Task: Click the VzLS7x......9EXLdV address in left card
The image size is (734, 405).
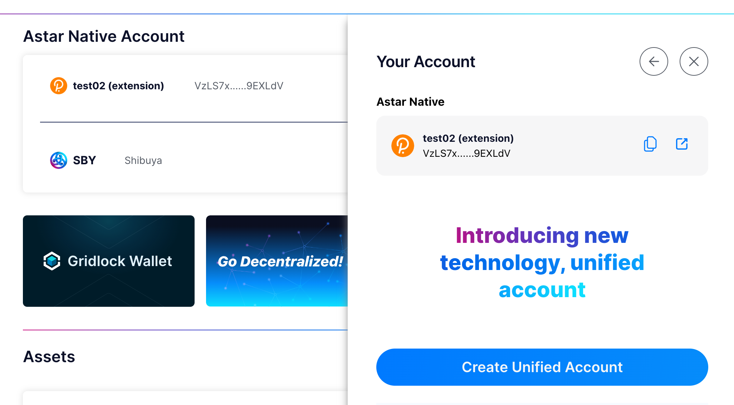Action: click(x=239, y=86)
